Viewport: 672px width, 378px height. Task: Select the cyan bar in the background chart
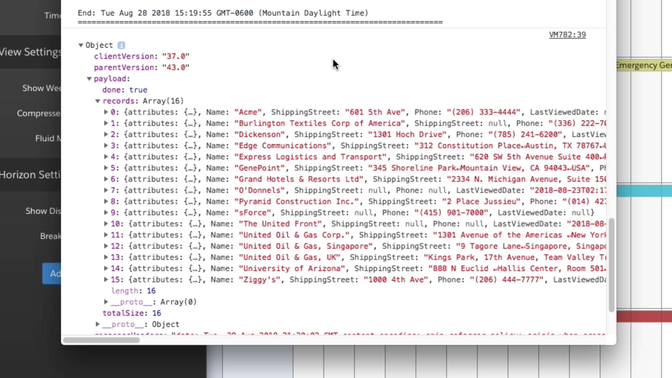pyautogui.click(x=644, y=191)
